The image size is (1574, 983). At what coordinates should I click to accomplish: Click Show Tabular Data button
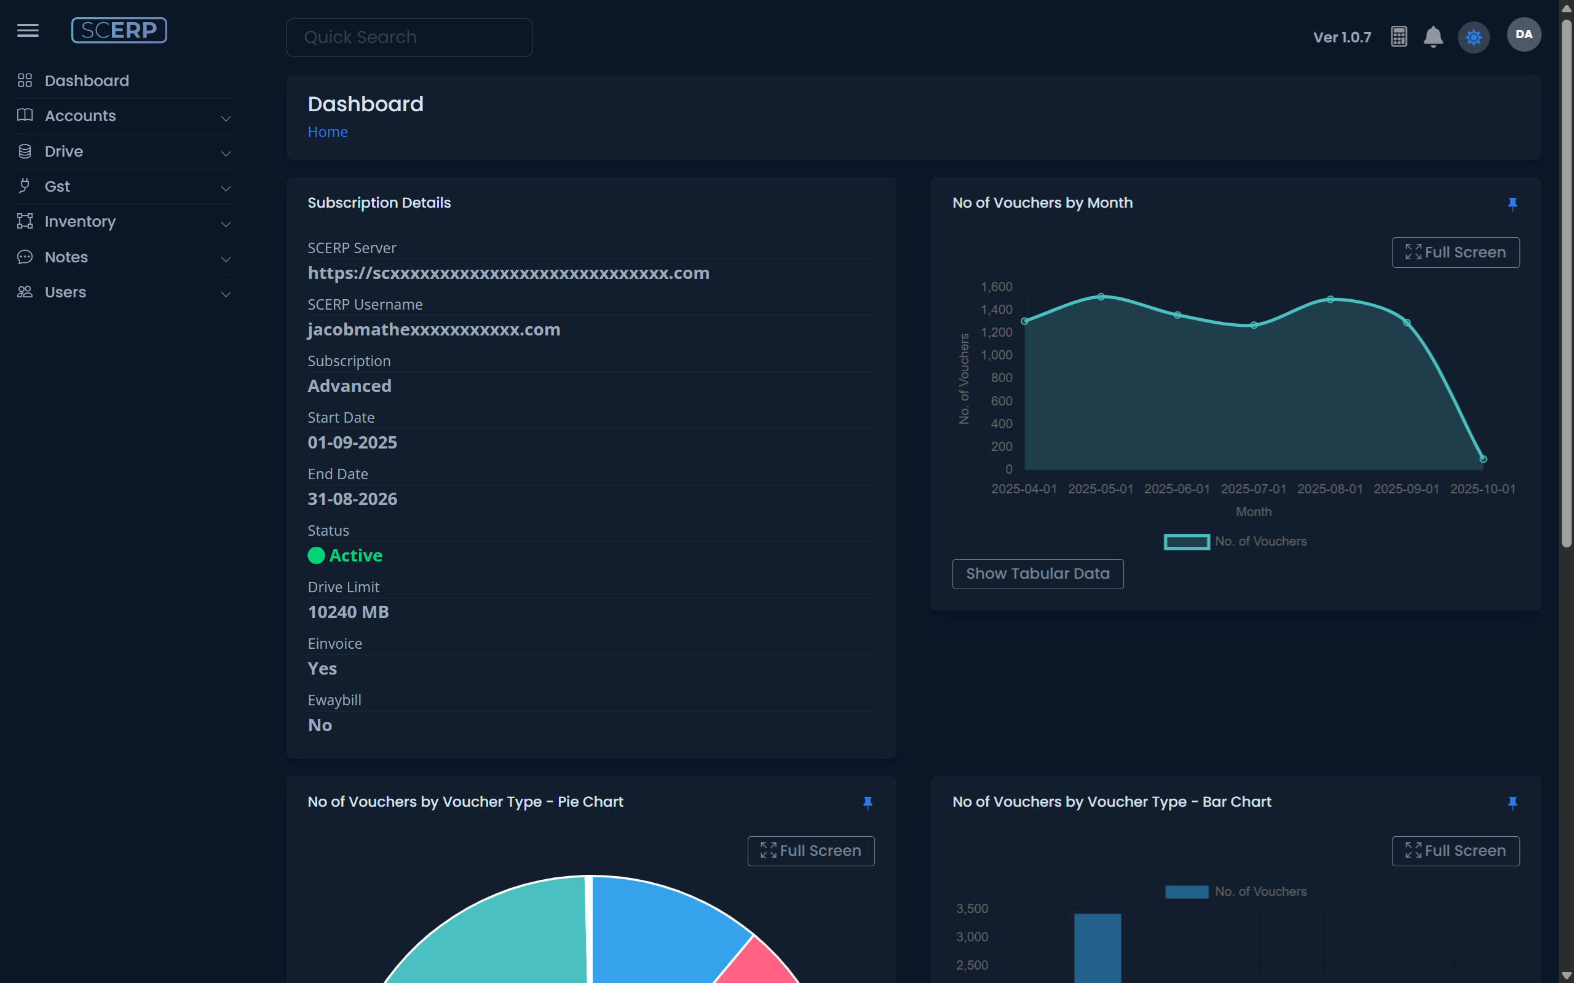(1037, 573)
